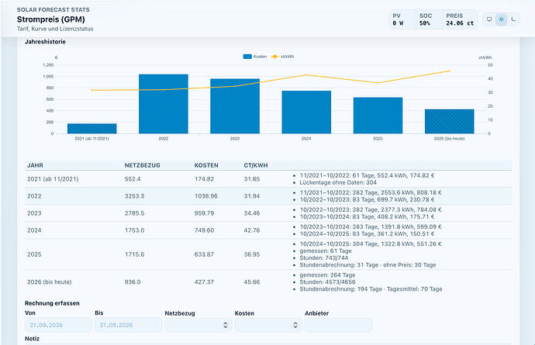The width and height of the screenshot is (535, 345).
Task: Click 'Strompreis (GPM)' page title
Action: 51,19
